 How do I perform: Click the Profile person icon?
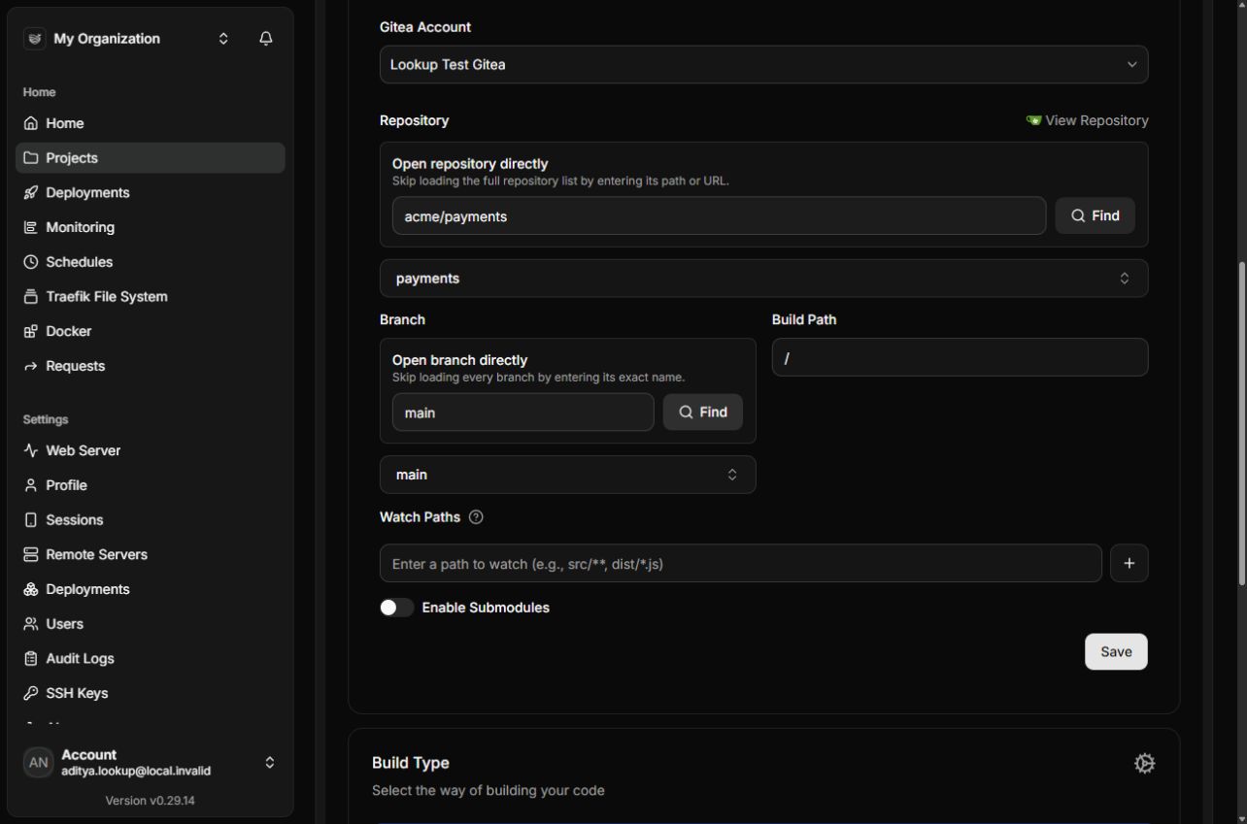(x=31, y=485)
